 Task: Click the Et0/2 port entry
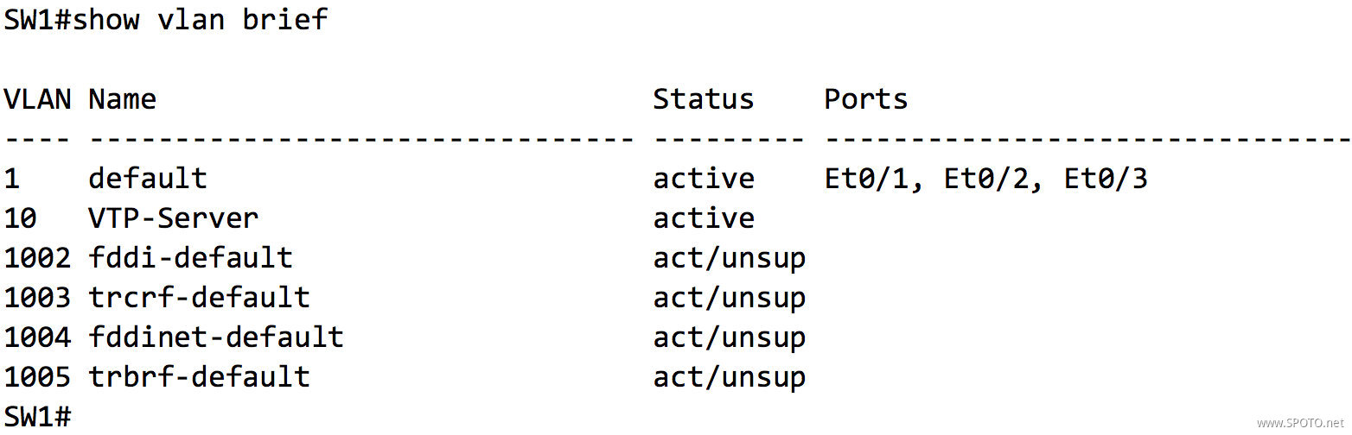pos(985,179)
